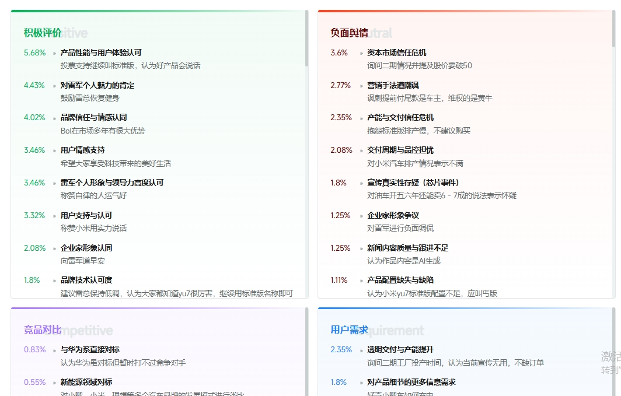Click the 积极评价 panel heading
621x396 pixels.
click(43, 33)
